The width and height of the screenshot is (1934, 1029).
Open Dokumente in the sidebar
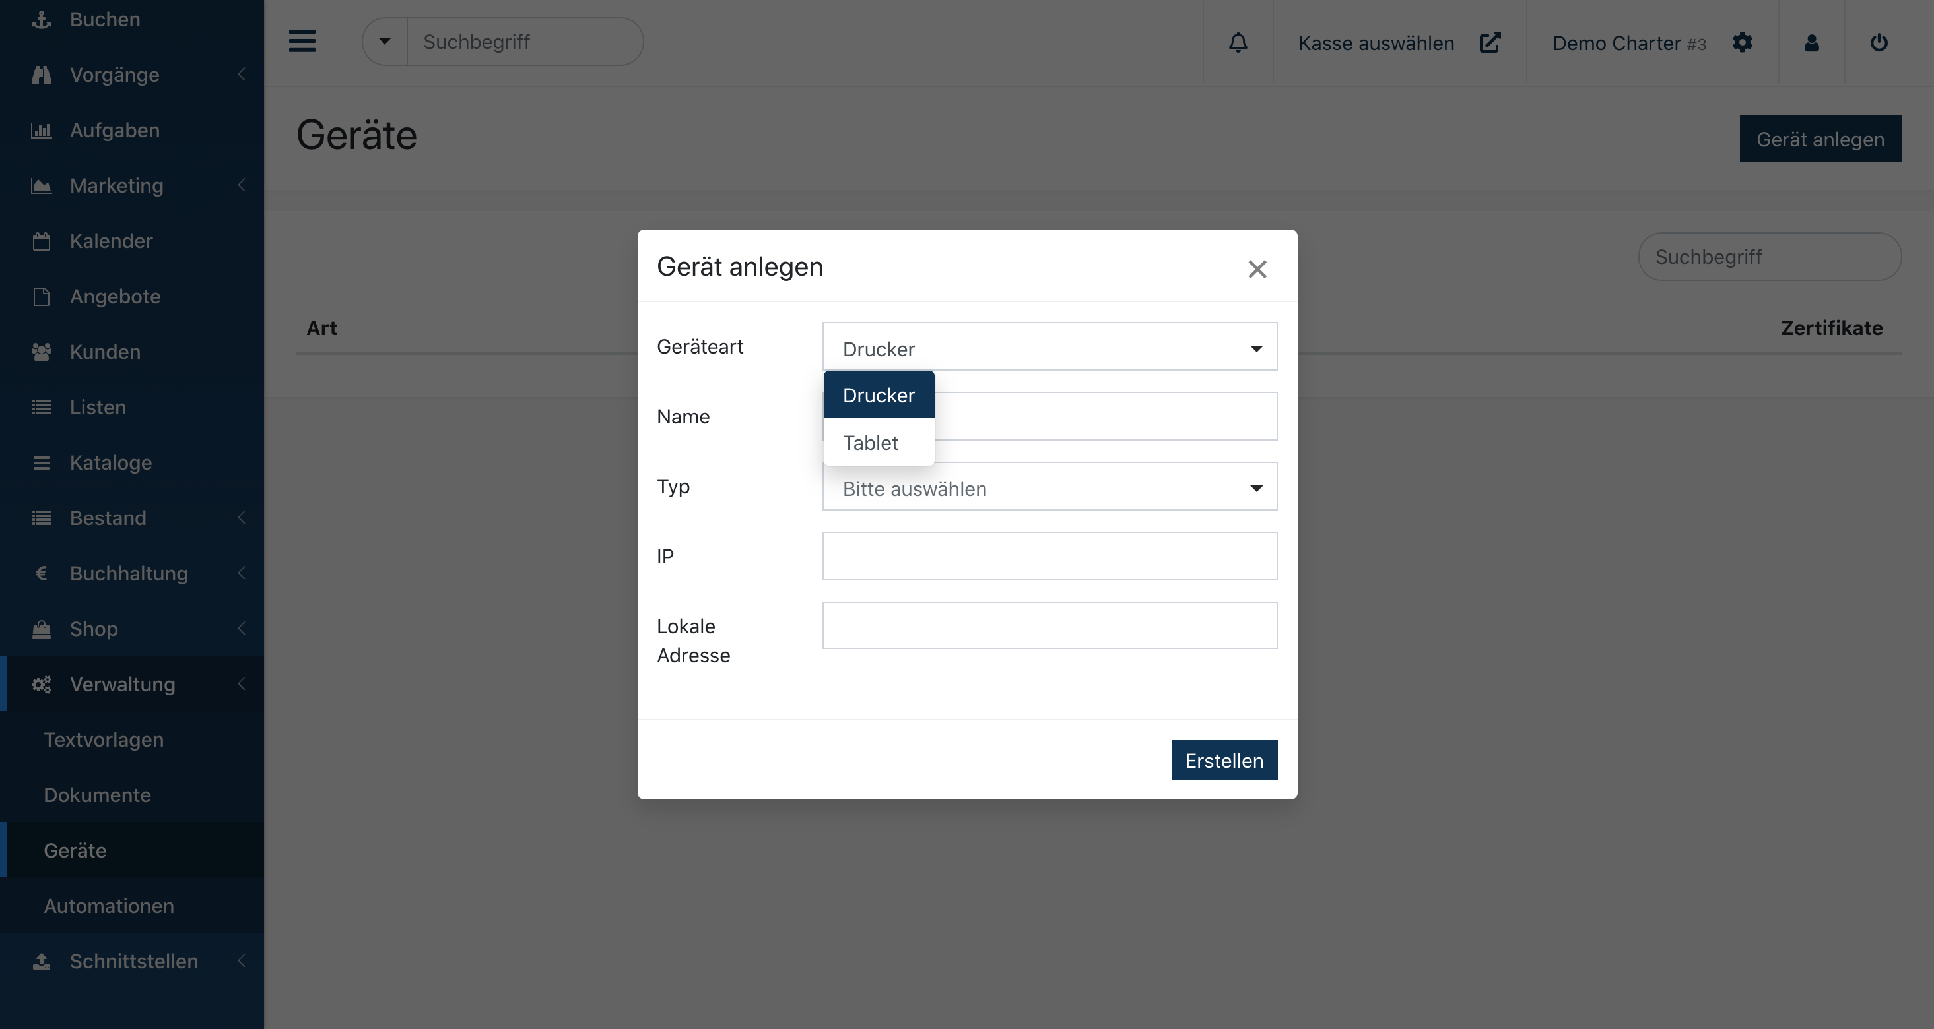click(x=98, y=795)
